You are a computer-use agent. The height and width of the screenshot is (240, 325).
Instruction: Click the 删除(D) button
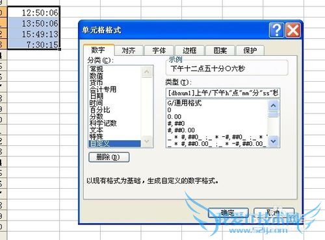(109, 157)
